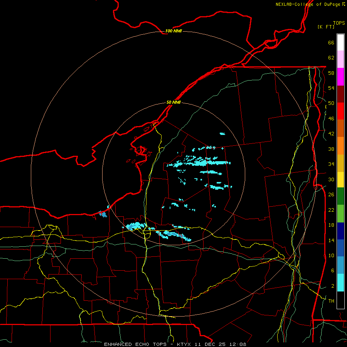Click the legend value 42
The image size is (347, 347).
click(331, 134)
